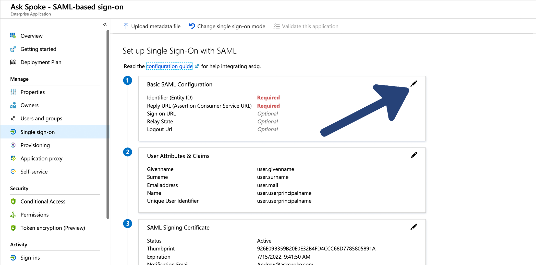Click the Conditional Access shield icon
Image resolution: width=536 pixels, height=265 pixels.
[13, 201]
